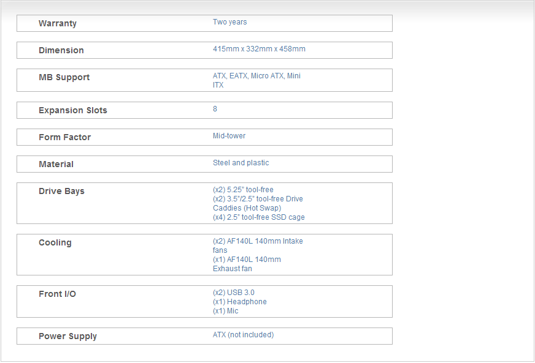The width and height of the screenshot is (535, 363).
Task: Click the Drive Bays row label
Action: tap(61, 191)
